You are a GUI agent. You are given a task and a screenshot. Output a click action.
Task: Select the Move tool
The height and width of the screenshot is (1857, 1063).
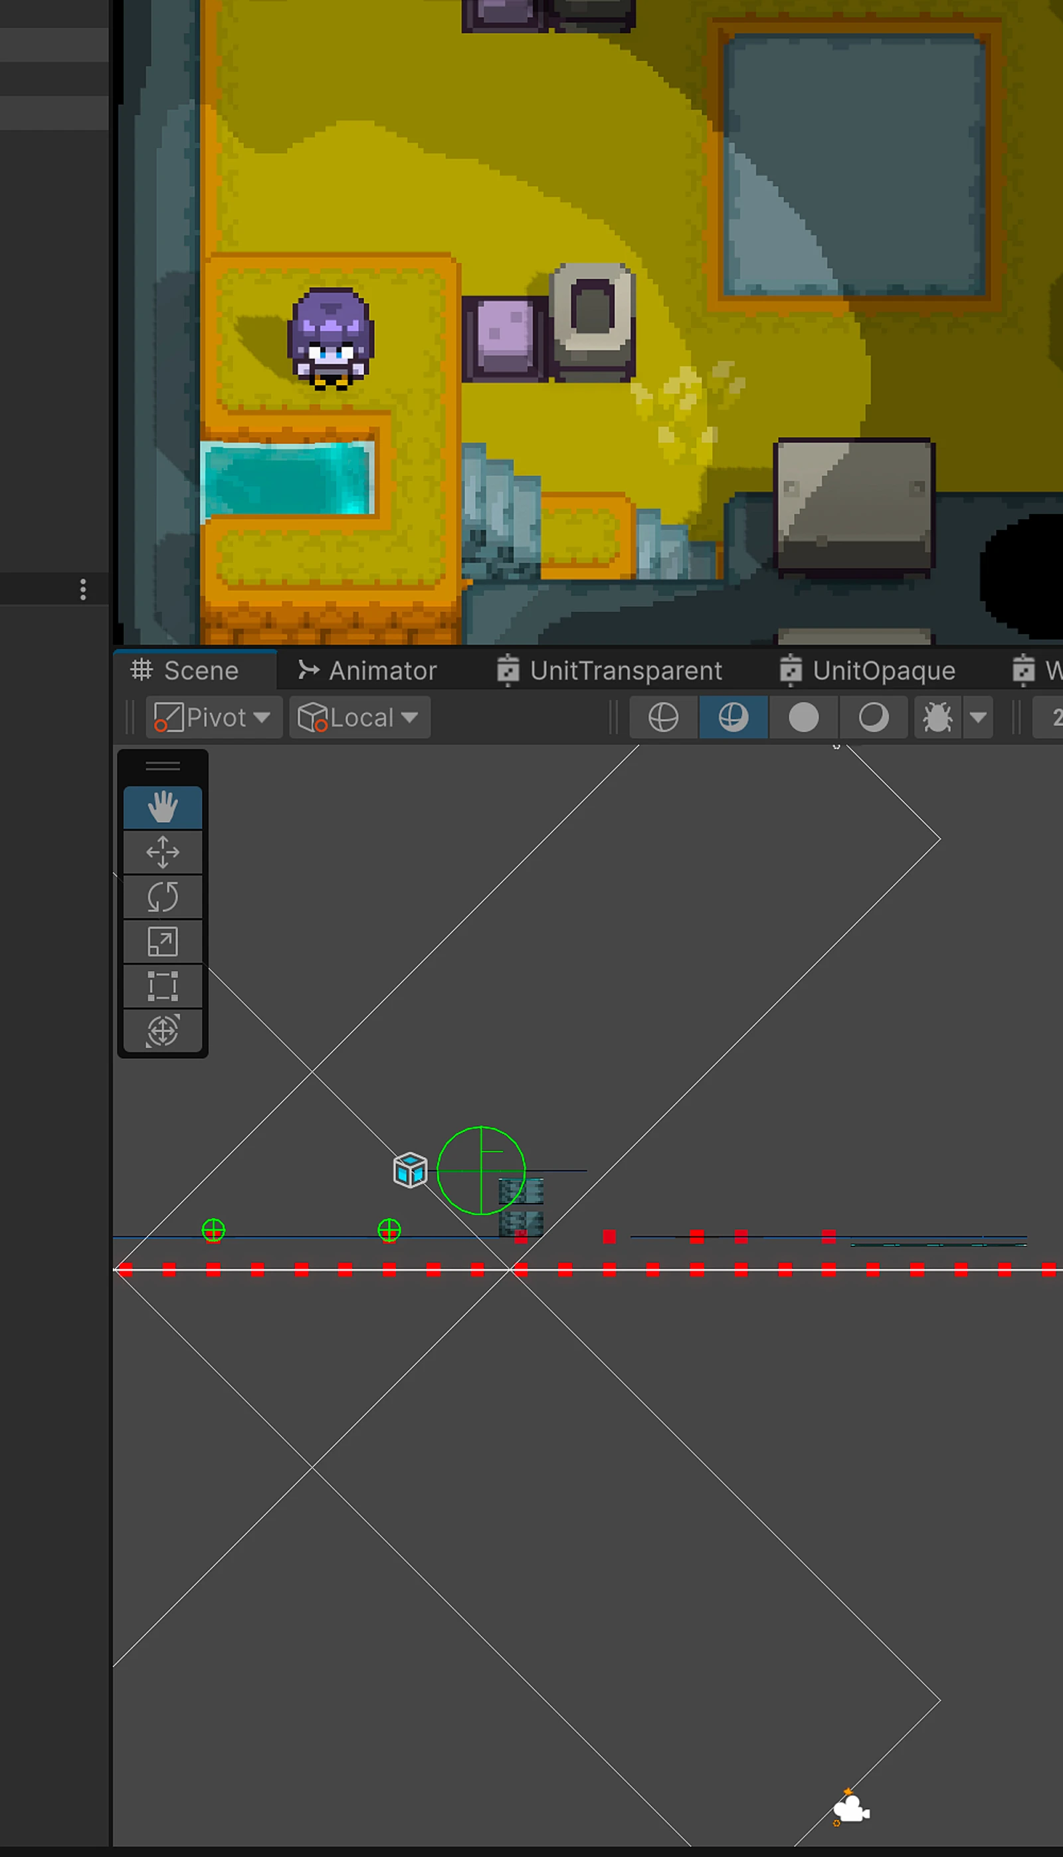coord(162,852)
